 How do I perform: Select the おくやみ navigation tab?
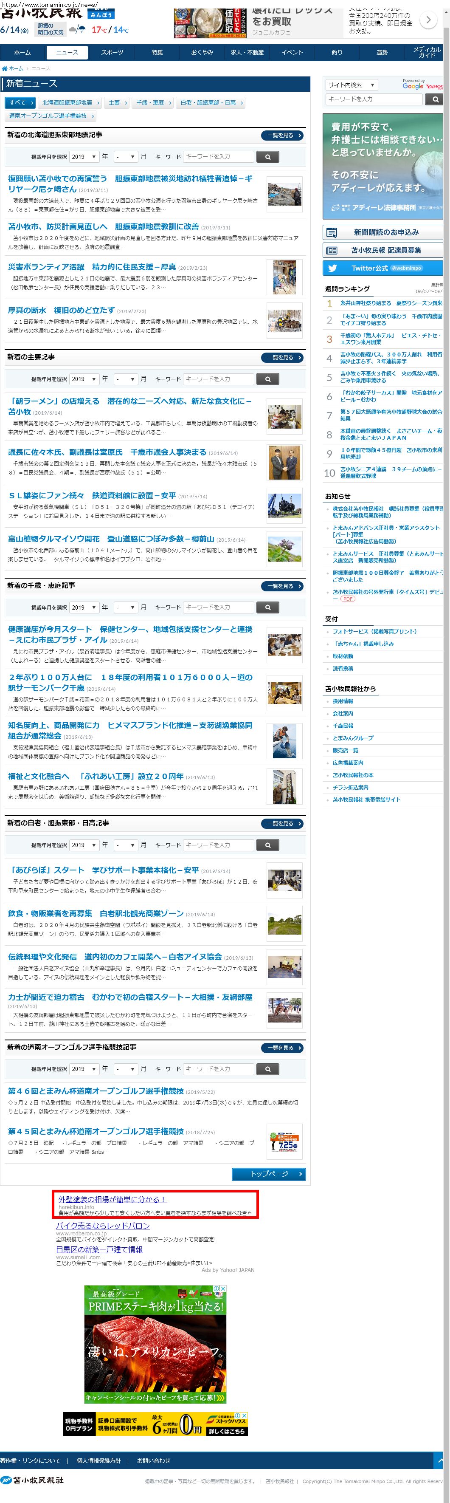pos(202,53)
